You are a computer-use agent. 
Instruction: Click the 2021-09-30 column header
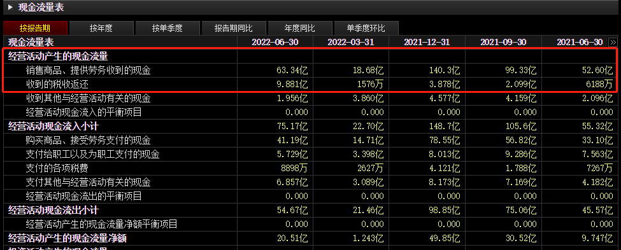[503, 43]
